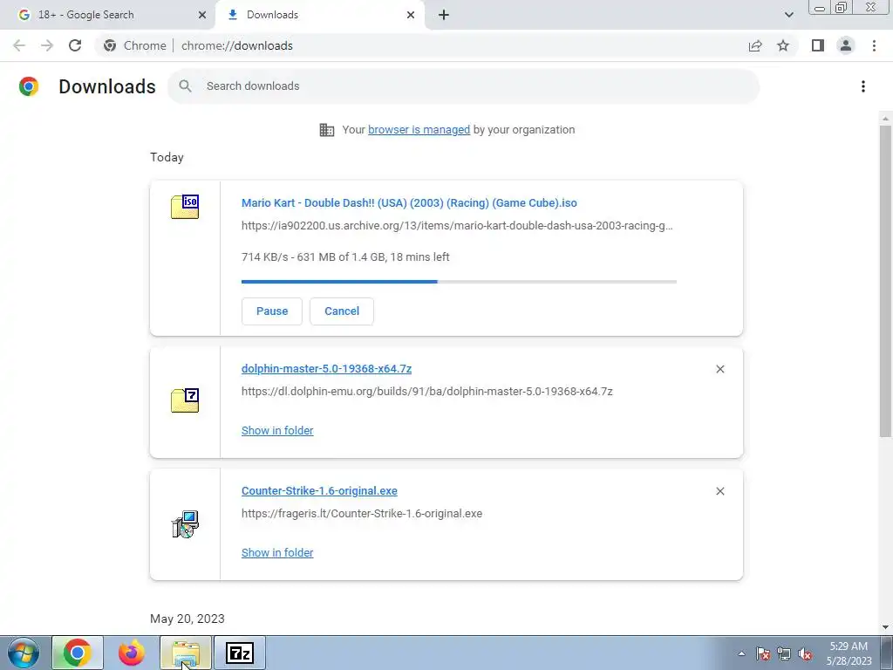The image size is (893, 670).
Task: Open the side panel icon
Action: tap(818, 45)
